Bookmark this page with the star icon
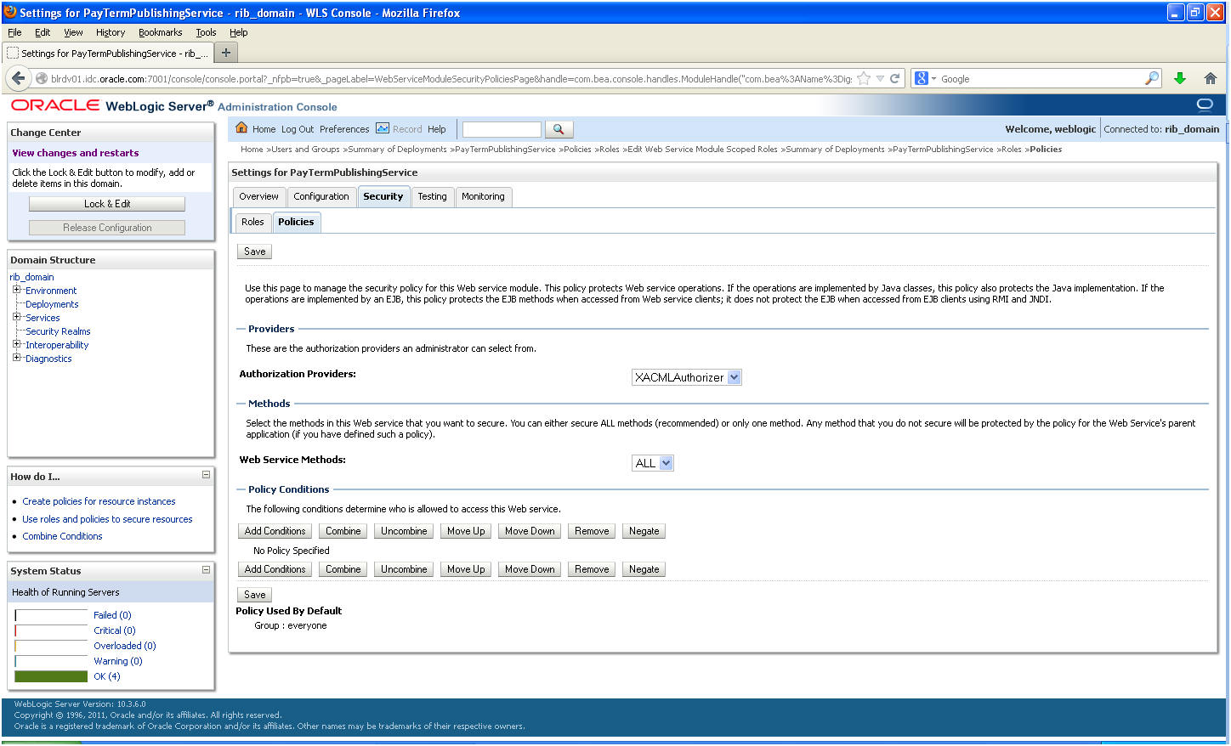Image resolution: width=1231 pixels, height=746 pixels. 864,78
